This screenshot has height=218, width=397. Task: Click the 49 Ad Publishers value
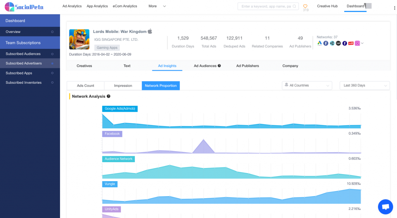pos(300,38)
